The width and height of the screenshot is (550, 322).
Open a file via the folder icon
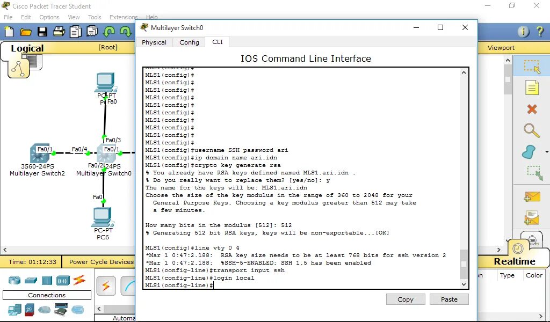[26, 32]
